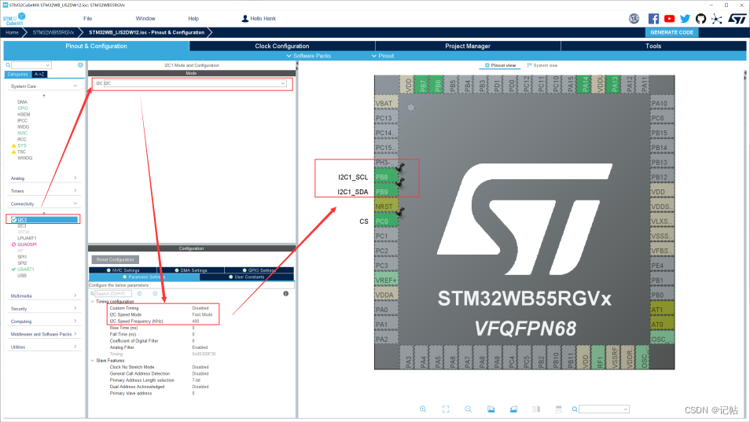Toggle the horizontal split view icon
Screen dimensions: 750x422
pyautogui.click(x=559, y=409)
